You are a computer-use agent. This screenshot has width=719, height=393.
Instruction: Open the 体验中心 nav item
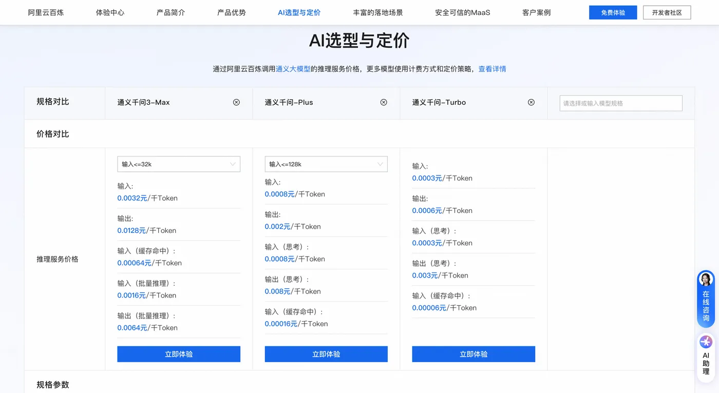(x=110, y=12)
